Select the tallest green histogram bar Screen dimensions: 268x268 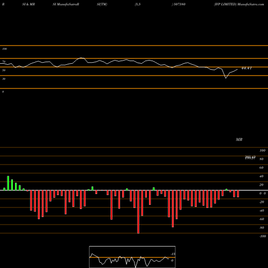tap(8, 183)
